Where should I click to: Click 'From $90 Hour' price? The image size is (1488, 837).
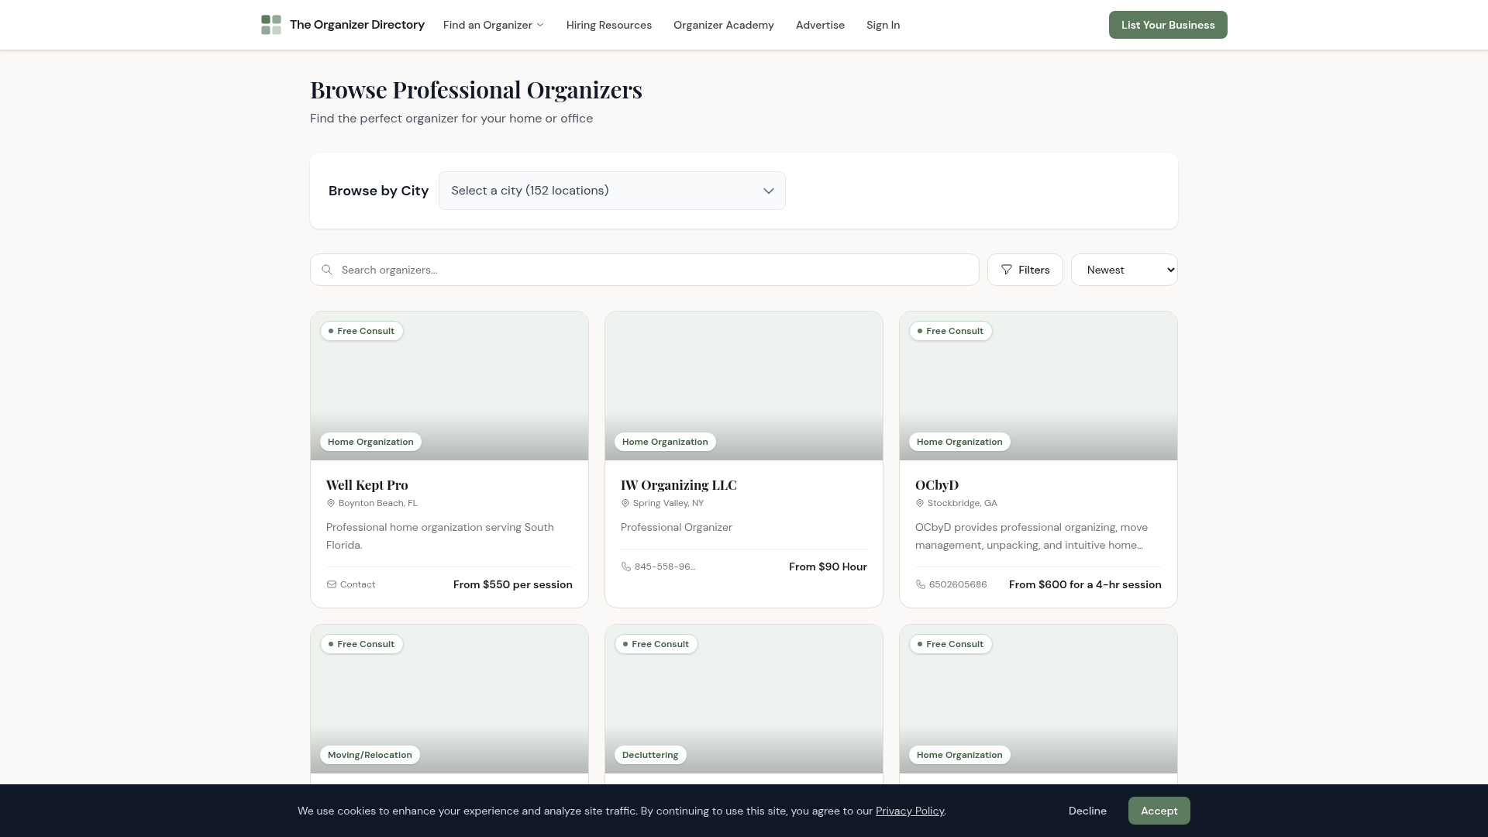(828, 567)
